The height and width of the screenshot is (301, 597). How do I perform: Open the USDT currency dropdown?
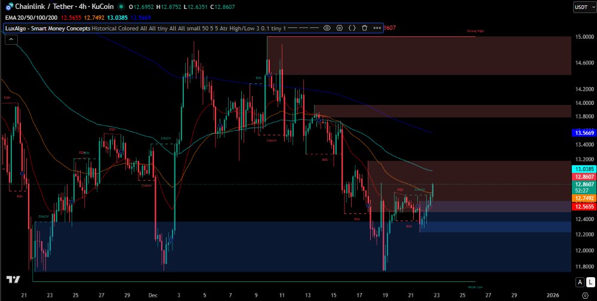(581, 7)
